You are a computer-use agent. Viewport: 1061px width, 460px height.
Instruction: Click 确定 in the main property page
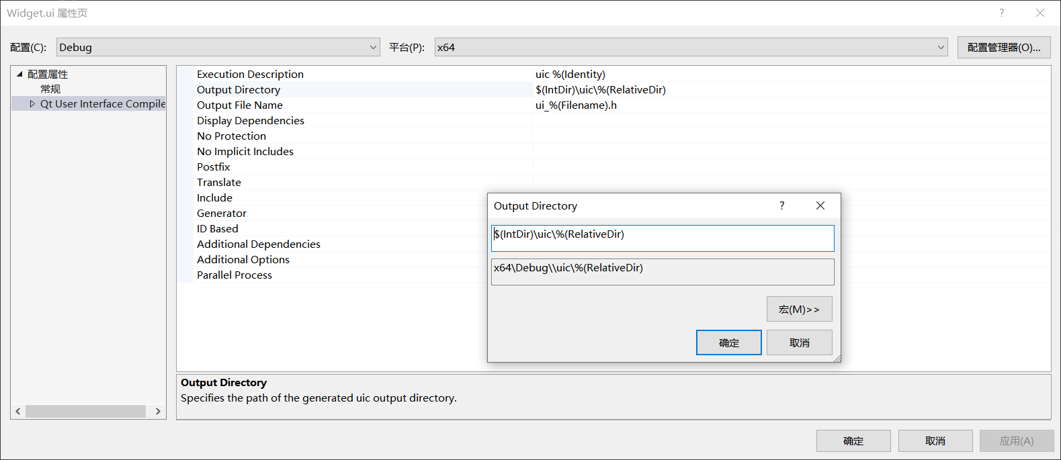[853, 441]
